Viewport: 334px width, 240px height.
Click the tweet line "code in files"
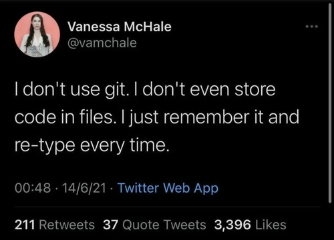(x=157, y=117)
